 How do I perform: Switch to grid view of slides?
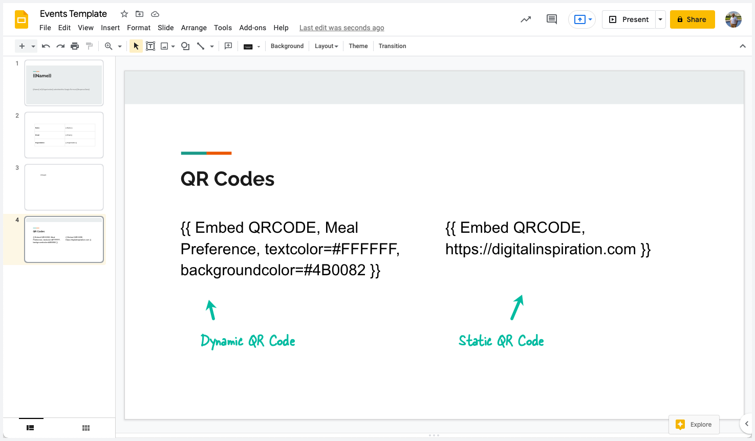85,428
